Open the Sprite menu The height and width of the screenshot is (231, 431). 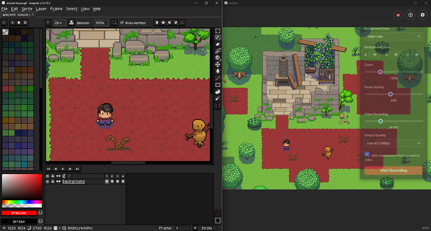(x=27, y=9)
